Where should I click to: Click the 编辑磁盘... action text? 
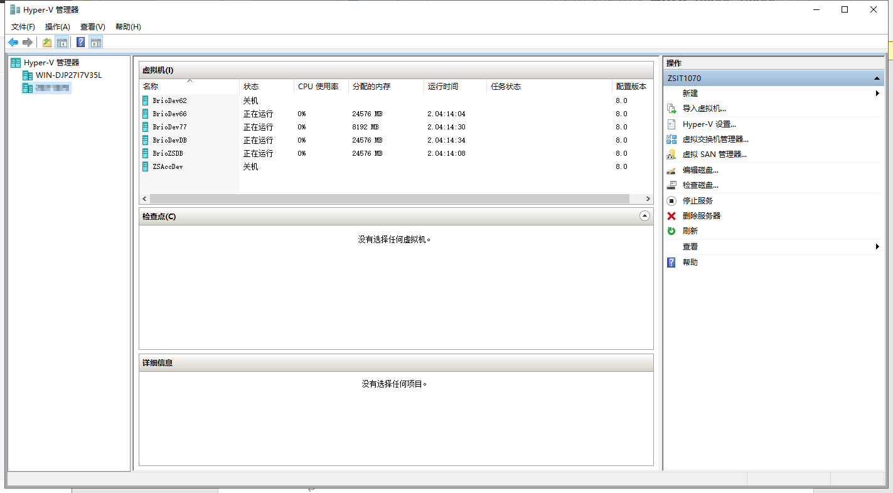click(x=700, y=170)
